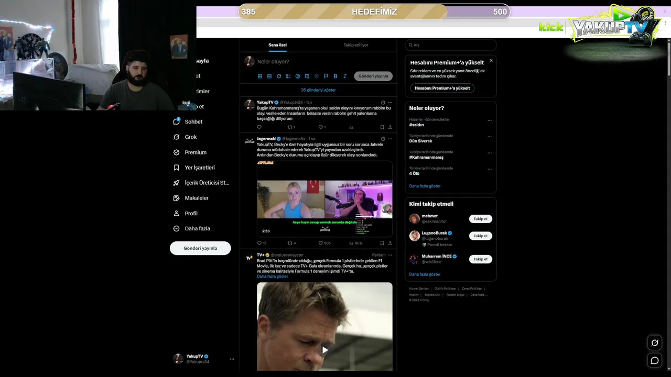The width and height of the screenshot is (671, 377).
Task: Open Sohbet in the left sidebar
Action: tap(188, 121)
